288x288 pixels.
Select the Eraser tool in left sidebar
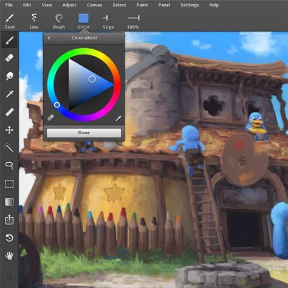click(9, 58)
